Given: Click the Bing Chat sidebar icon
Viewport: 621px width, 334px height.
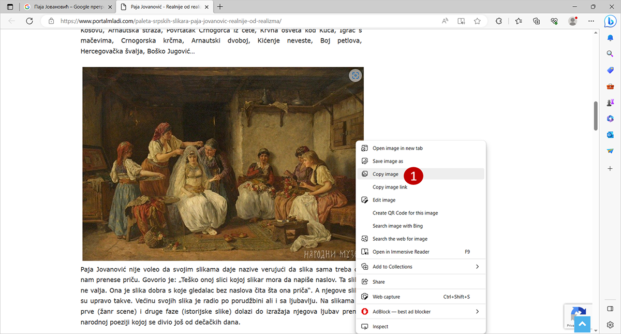Looking at the screenshot, I should 610,21.
